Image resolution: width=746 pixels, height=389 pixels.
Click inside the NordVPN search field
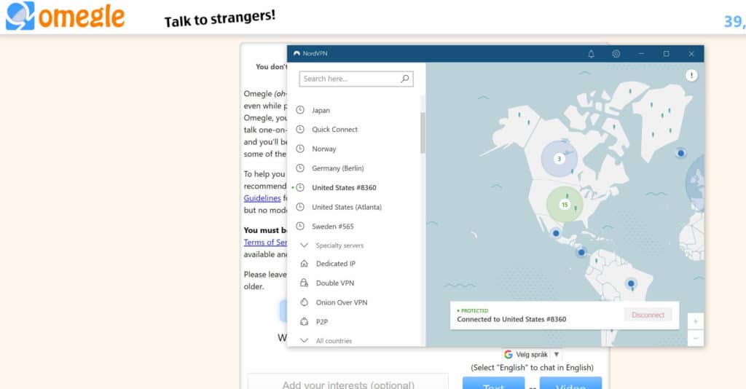point(356,79)
